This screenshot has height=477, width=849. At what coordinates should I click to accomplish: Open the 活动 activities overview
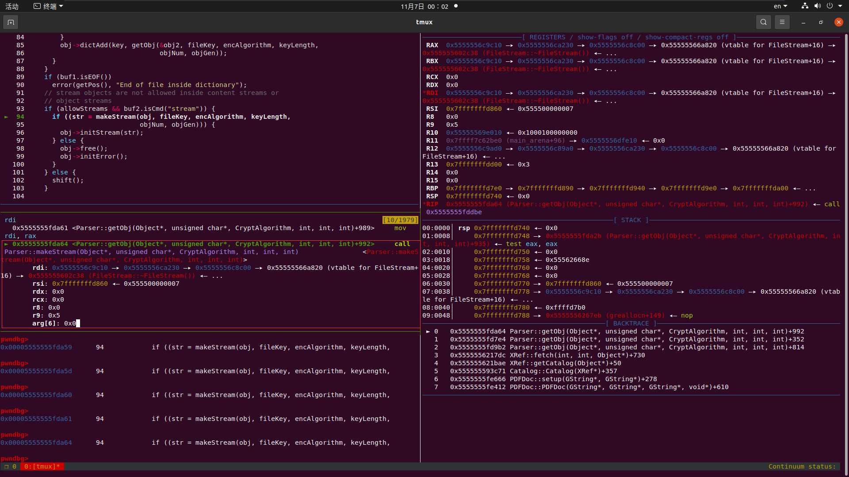pyautogui.click(x=12, y=6)
